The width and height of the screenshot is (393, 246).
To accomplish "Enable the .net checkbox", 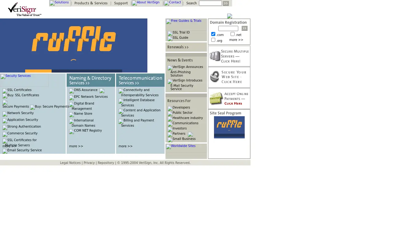I will click(232, 34).
